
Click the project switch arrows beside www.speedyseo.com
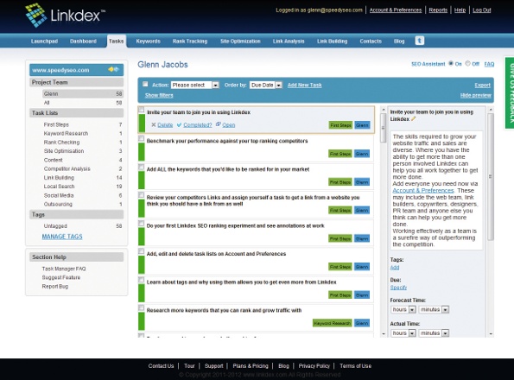pyautogui.click(x=114, y=69)
